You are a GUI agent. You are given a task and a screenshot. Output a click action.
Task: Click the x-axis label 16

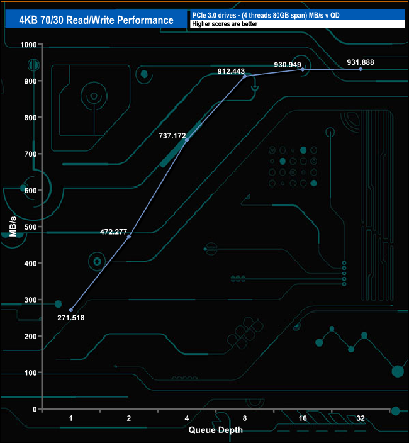click(303, 418)
